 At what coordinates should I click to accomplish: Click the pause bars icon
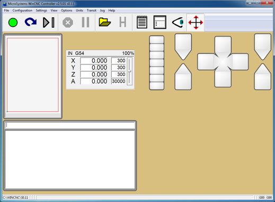(85, 22)
